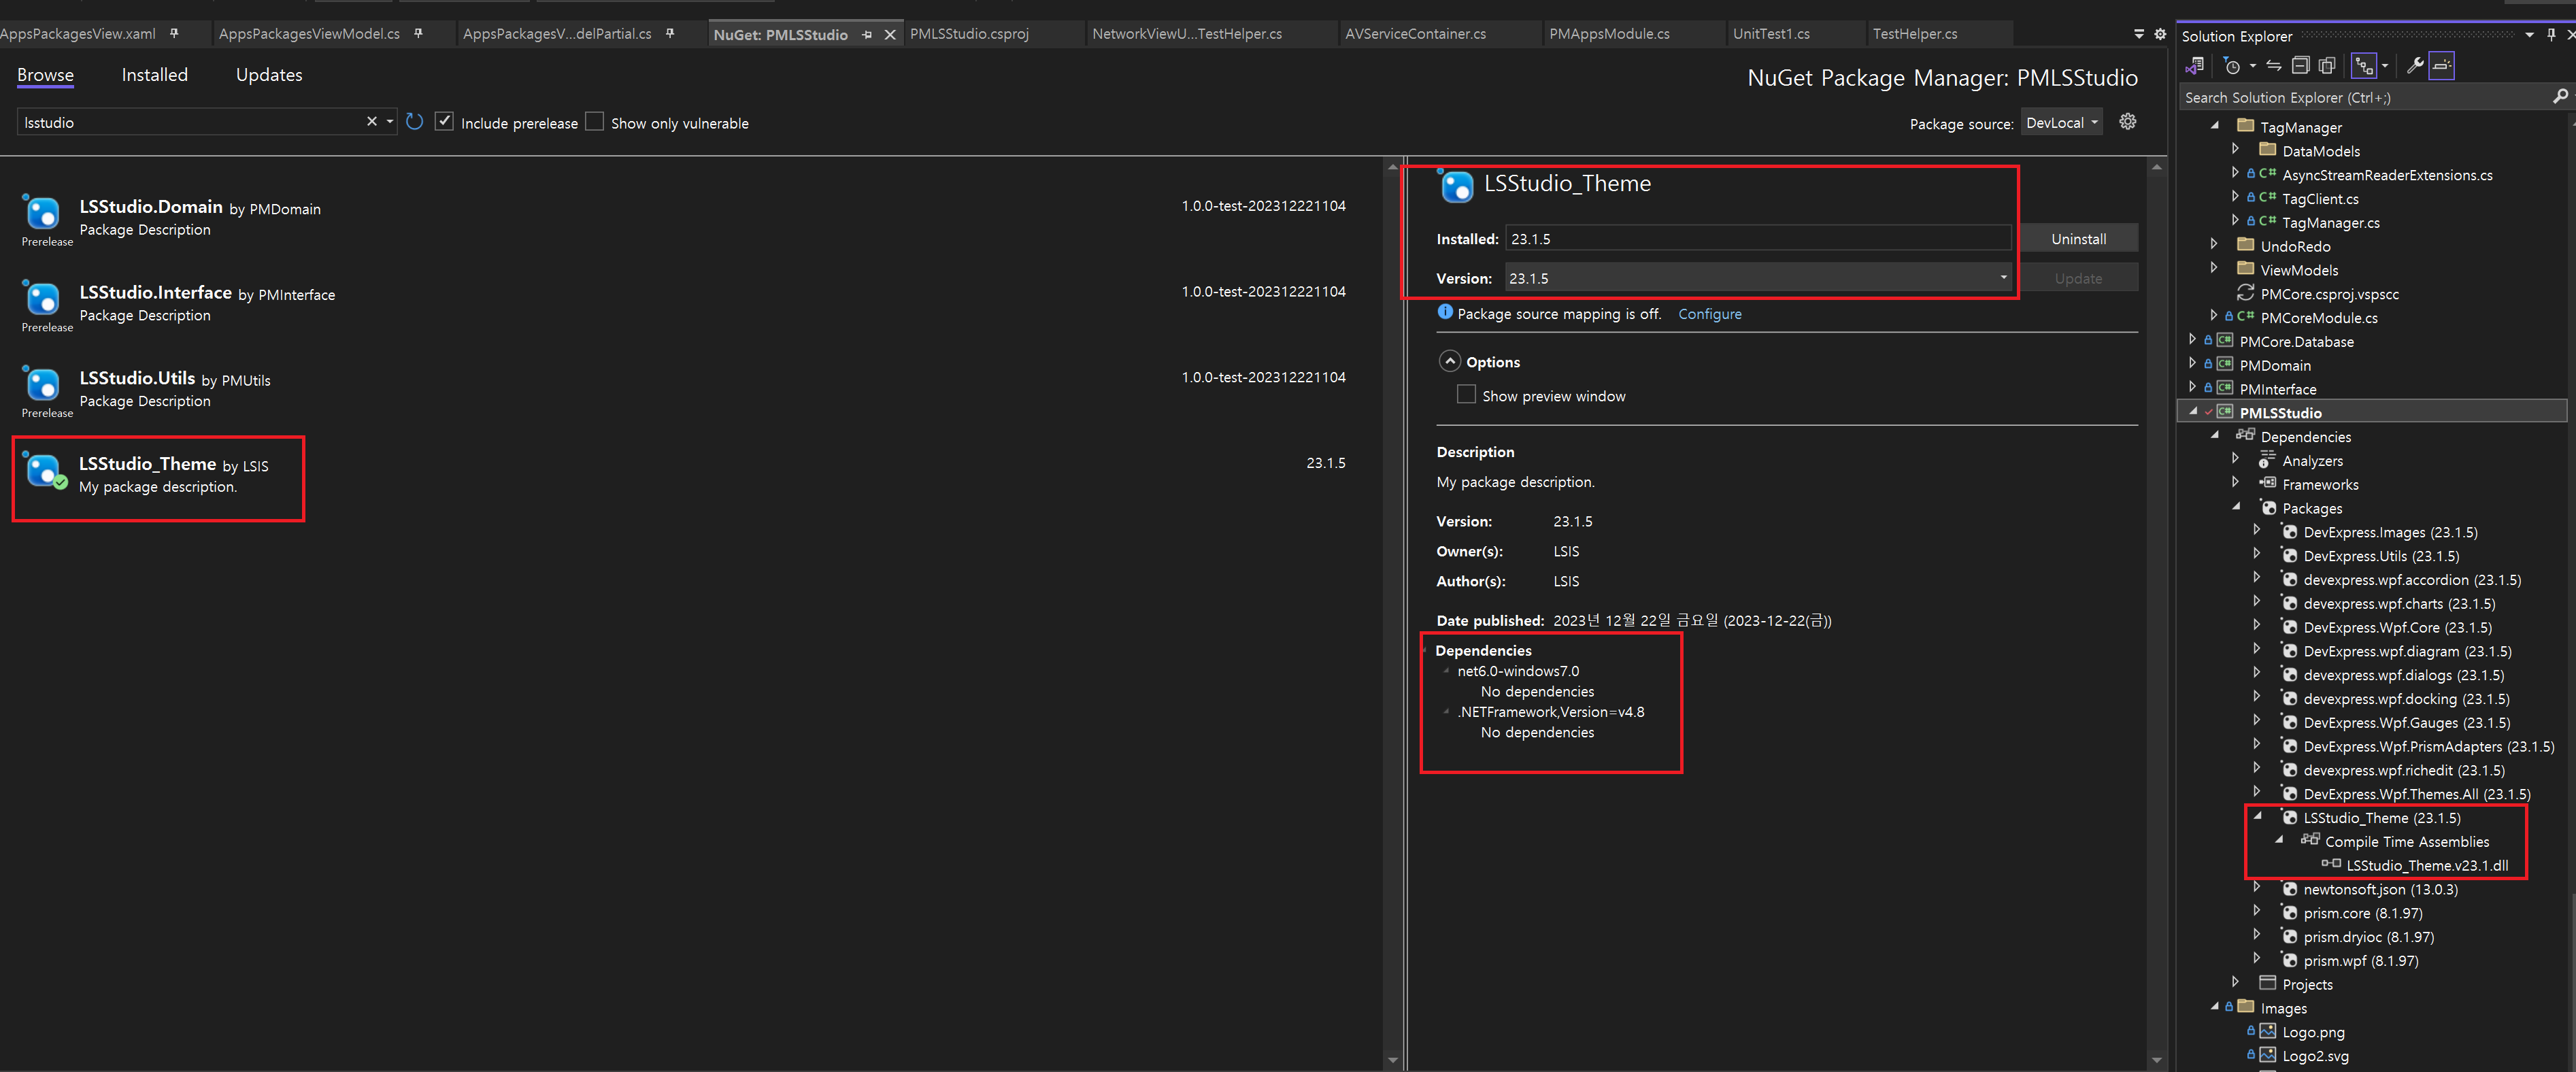2576x1072 pixels.
Task: Collapse the Options section
Action: coord(1449,361)
